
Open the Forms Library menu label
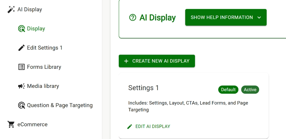pyautogui.click(x=44, y=67)
